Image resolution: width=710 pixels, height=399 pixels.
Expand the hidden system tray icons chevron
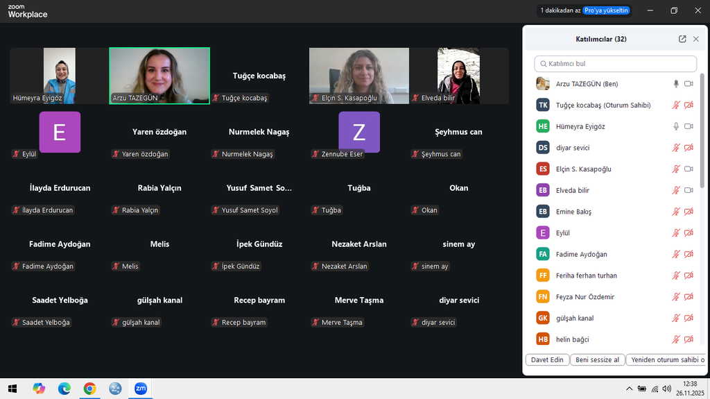629,389
